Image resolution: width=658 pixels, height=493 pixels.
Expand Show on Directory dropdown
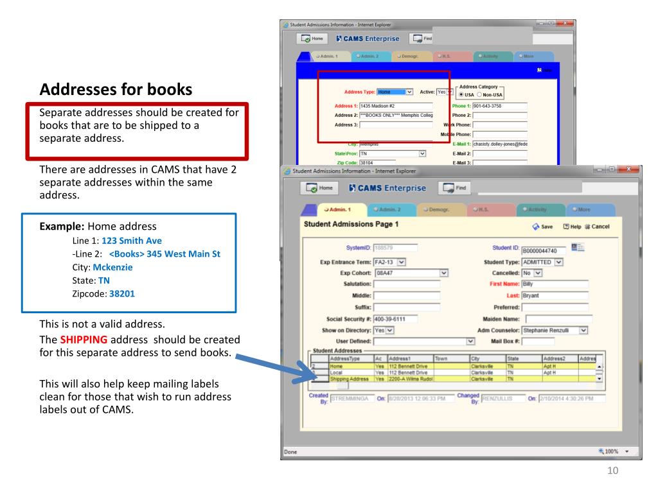(390, 331)
